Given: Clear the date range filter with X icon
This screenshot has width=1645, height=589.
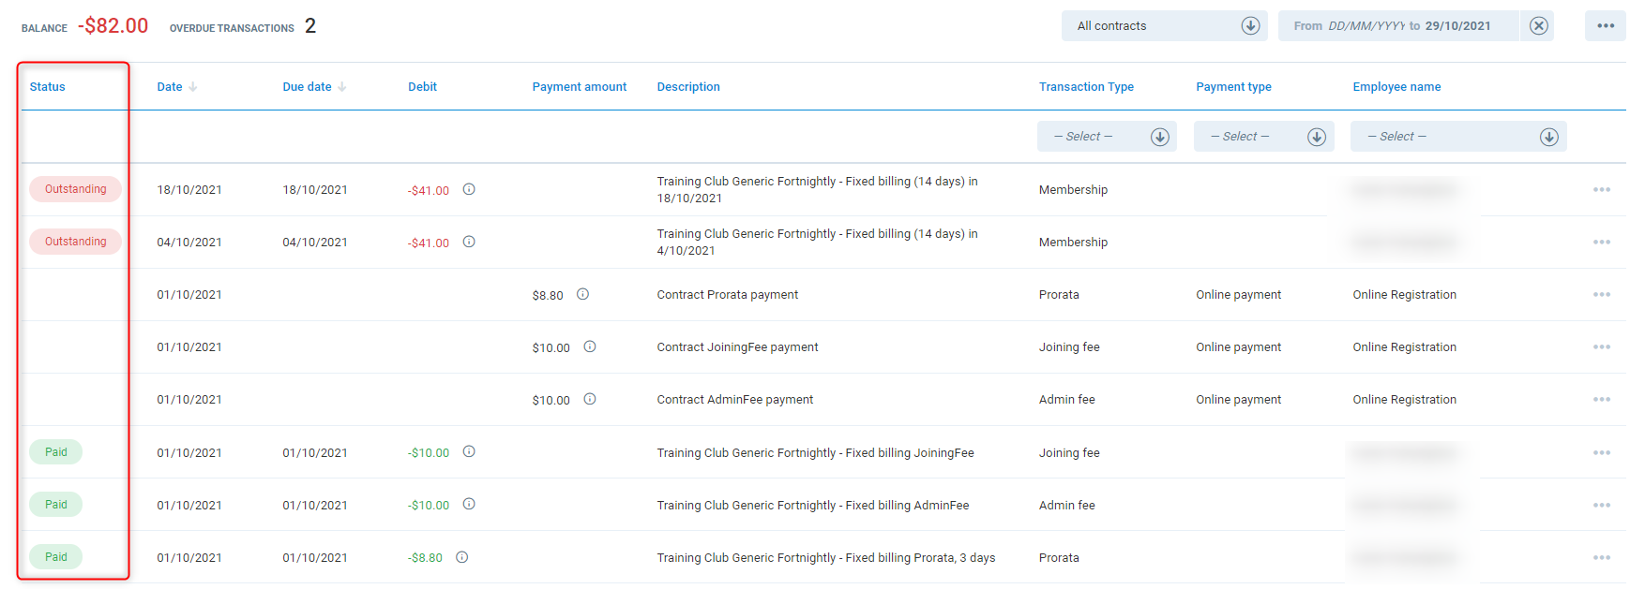Looking at the screenshot, I should (1538, 26).
